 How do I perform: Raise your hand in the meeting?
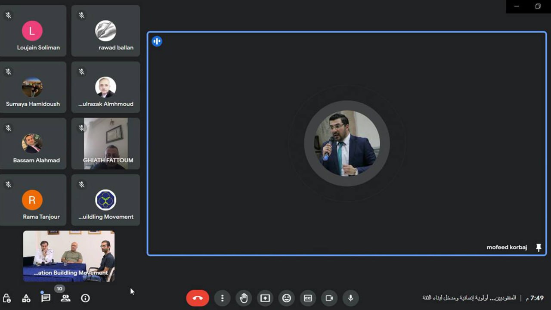click(244, 298)
